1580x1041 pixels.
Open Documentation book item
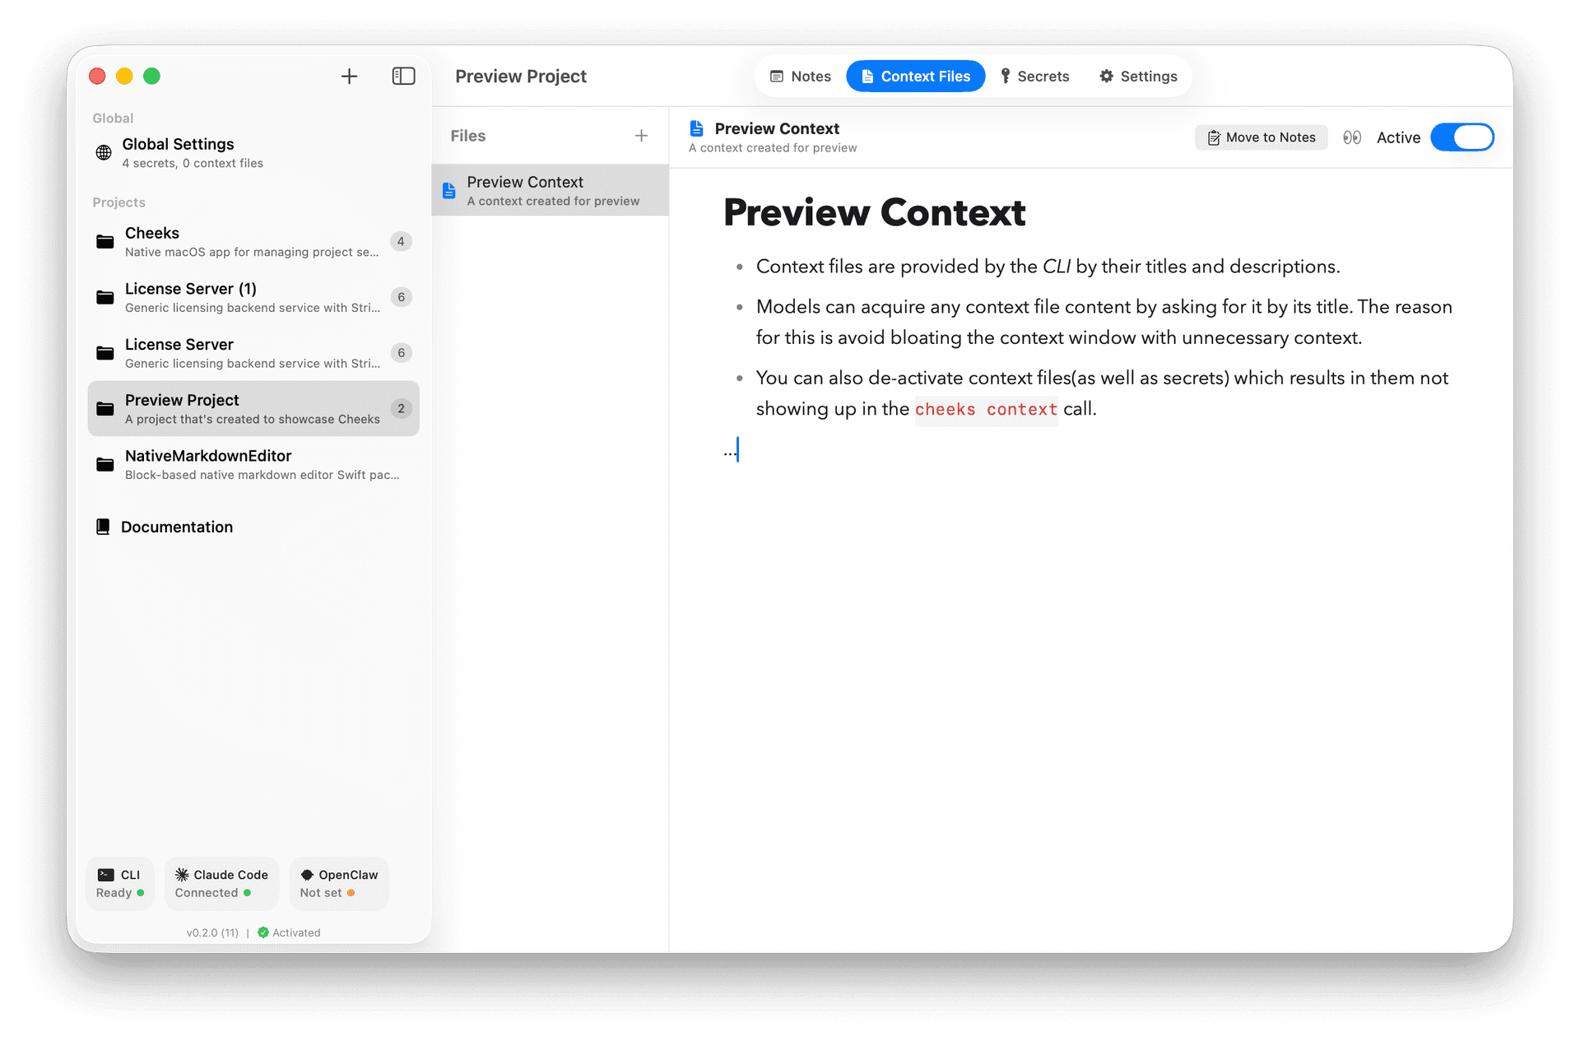coord(176,527)
